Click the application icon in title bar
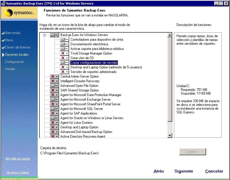This screenshot has height=180, width=230. (x=3, y=3)
